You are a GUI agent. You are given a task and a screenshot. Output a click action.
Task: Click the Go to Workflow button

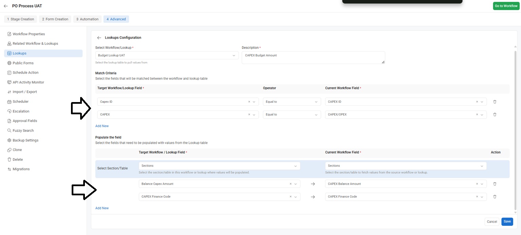tap(506, 6)
